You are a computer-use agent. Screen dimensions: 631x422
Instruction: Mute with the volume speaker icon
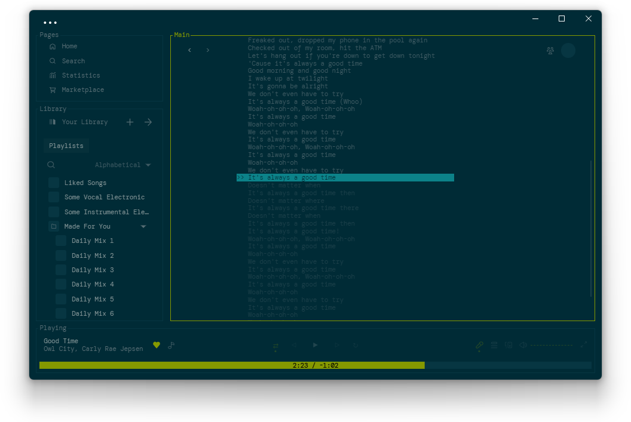tap(523, 345)
